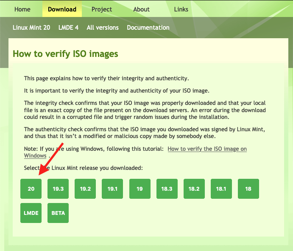This screenshot has height=251, width=293.
Task: Select release 18.2 button
Action: pos(194,189)
